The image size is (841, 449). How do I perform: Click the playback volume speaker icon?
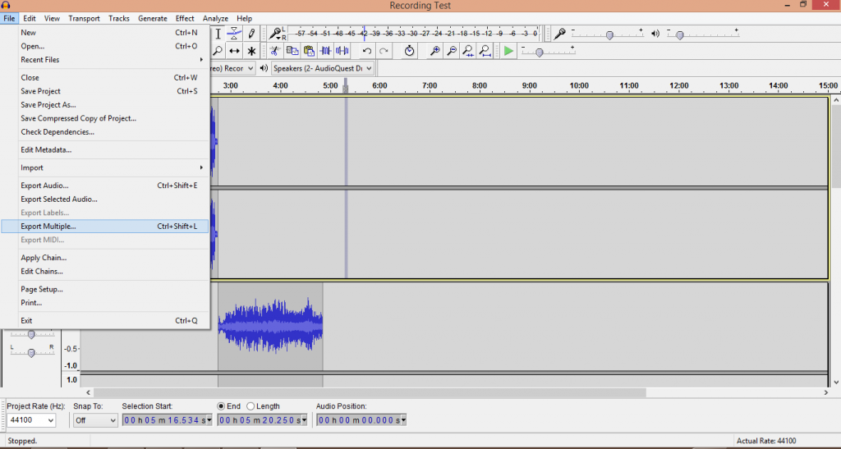point(655,33)
